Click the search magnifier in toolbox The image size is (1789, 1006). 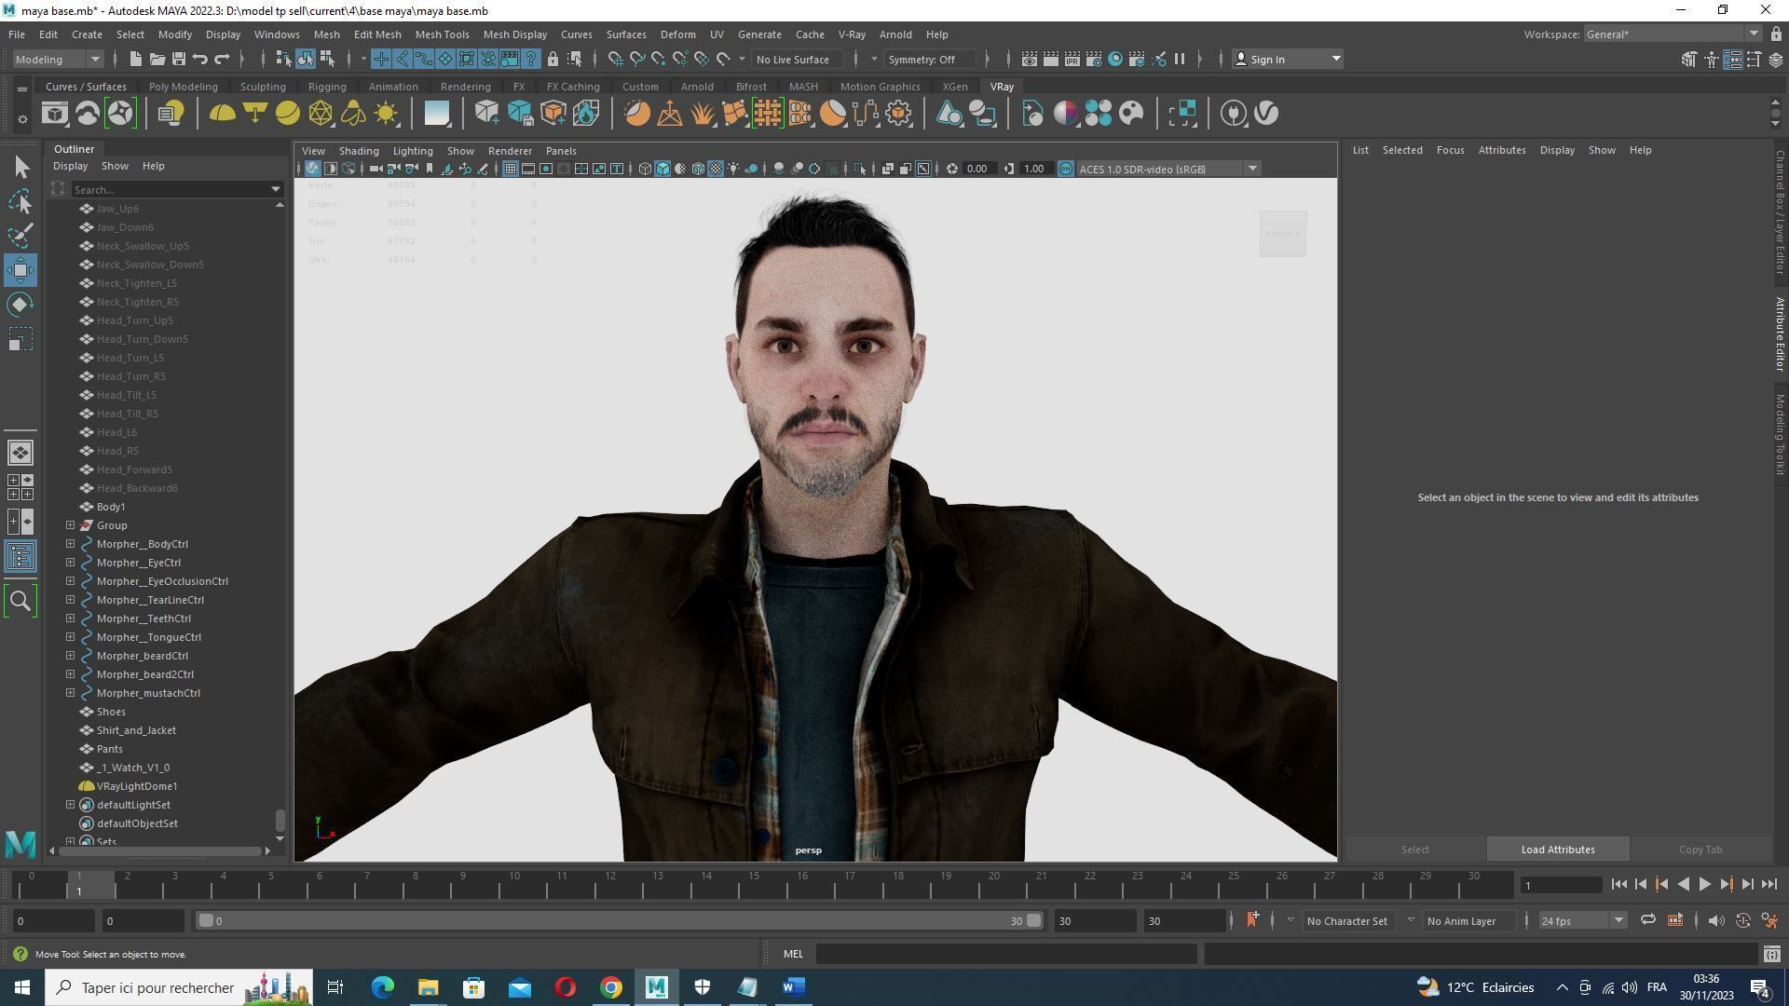(x=20, y=601)
